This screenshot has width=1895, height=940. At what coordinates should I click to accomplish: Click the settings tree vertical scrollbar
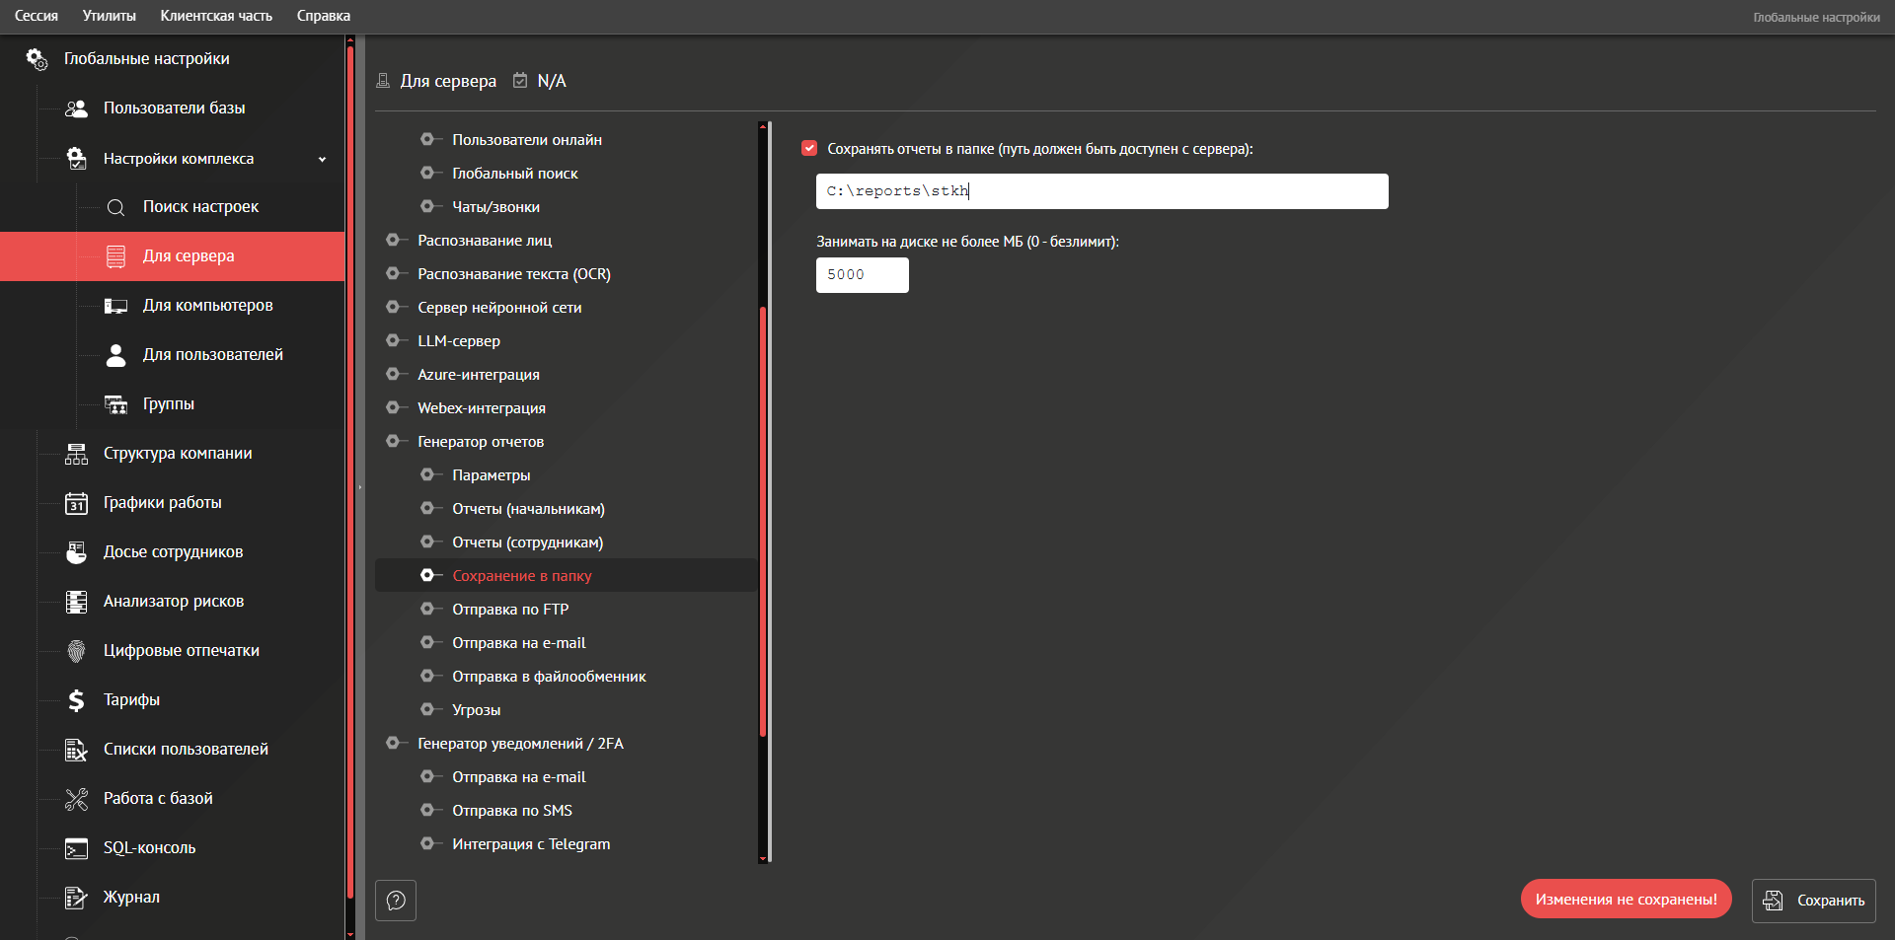tap(763, 521)
